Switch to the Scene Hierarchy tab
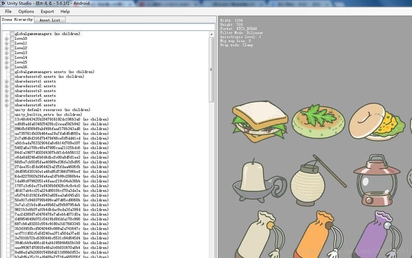The height and width of the screenshot is (258, 412). (18, 20)
